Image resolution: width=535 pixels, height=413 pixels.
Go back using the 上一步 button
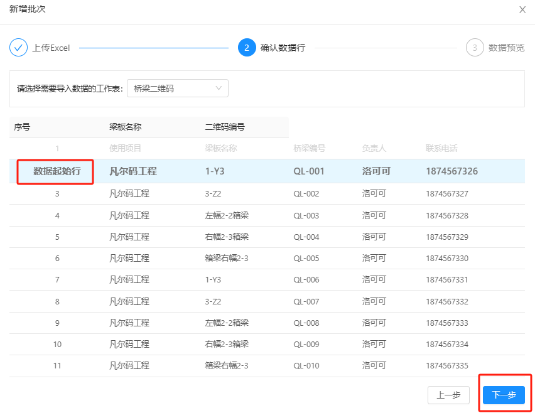point(448,395)
